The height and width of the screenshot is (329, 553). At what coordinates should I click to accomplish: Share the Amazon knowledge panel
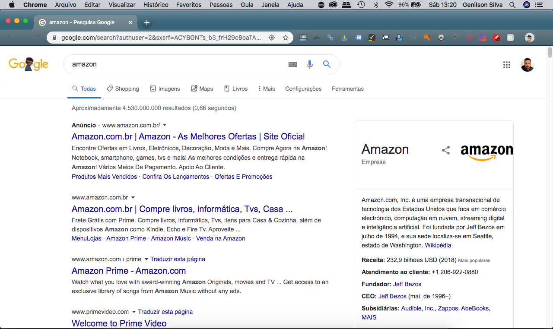point(446,150)
